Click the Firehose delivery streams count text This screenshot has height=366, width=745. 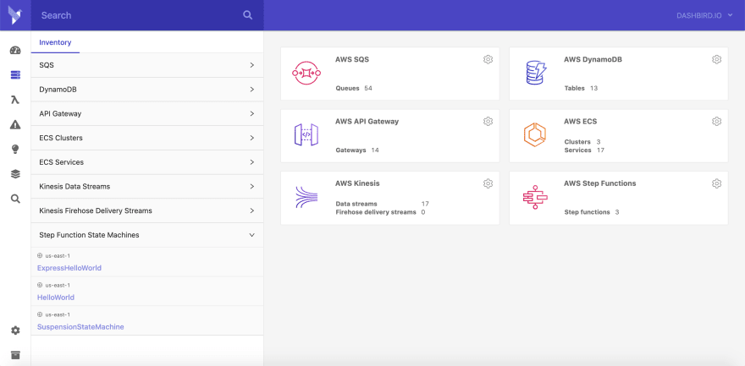pyautogui.click(x=380, y=212)
